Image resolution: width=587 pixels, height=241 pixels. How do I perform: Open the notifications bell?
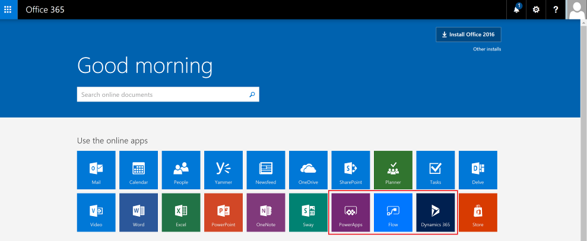[516, 9]
